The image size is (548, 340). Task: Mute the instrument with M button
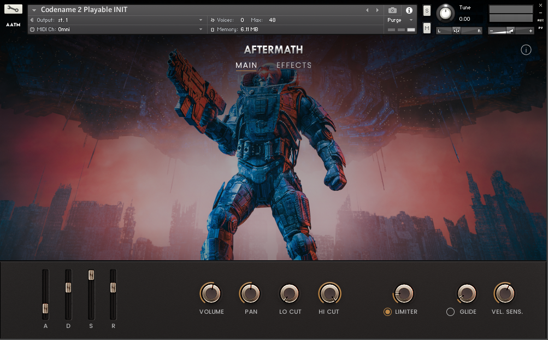(427, 28)
